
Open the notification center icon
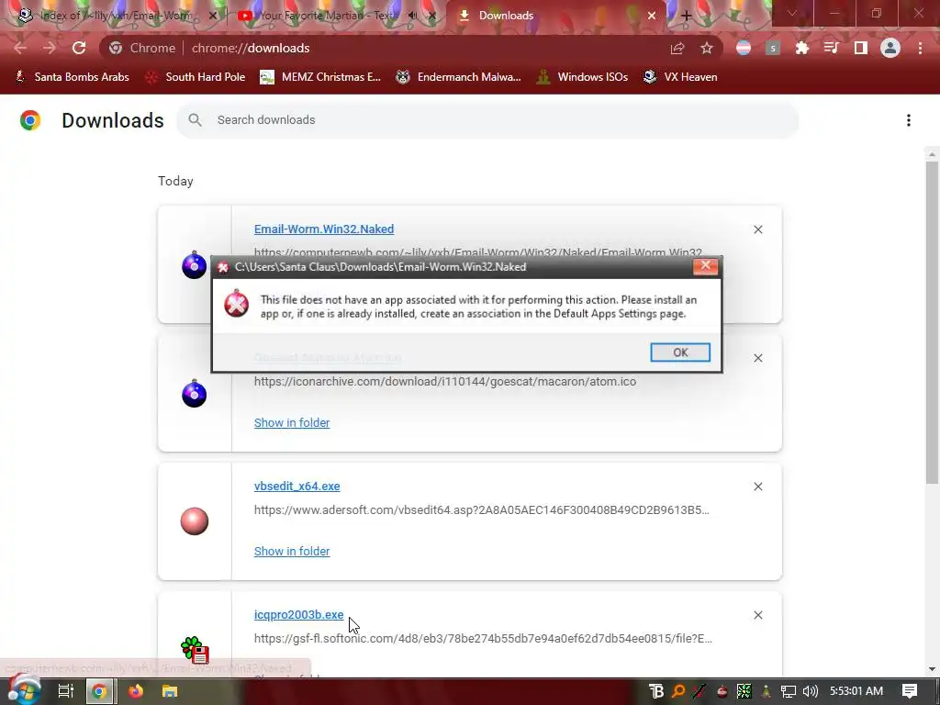point(910,691)
